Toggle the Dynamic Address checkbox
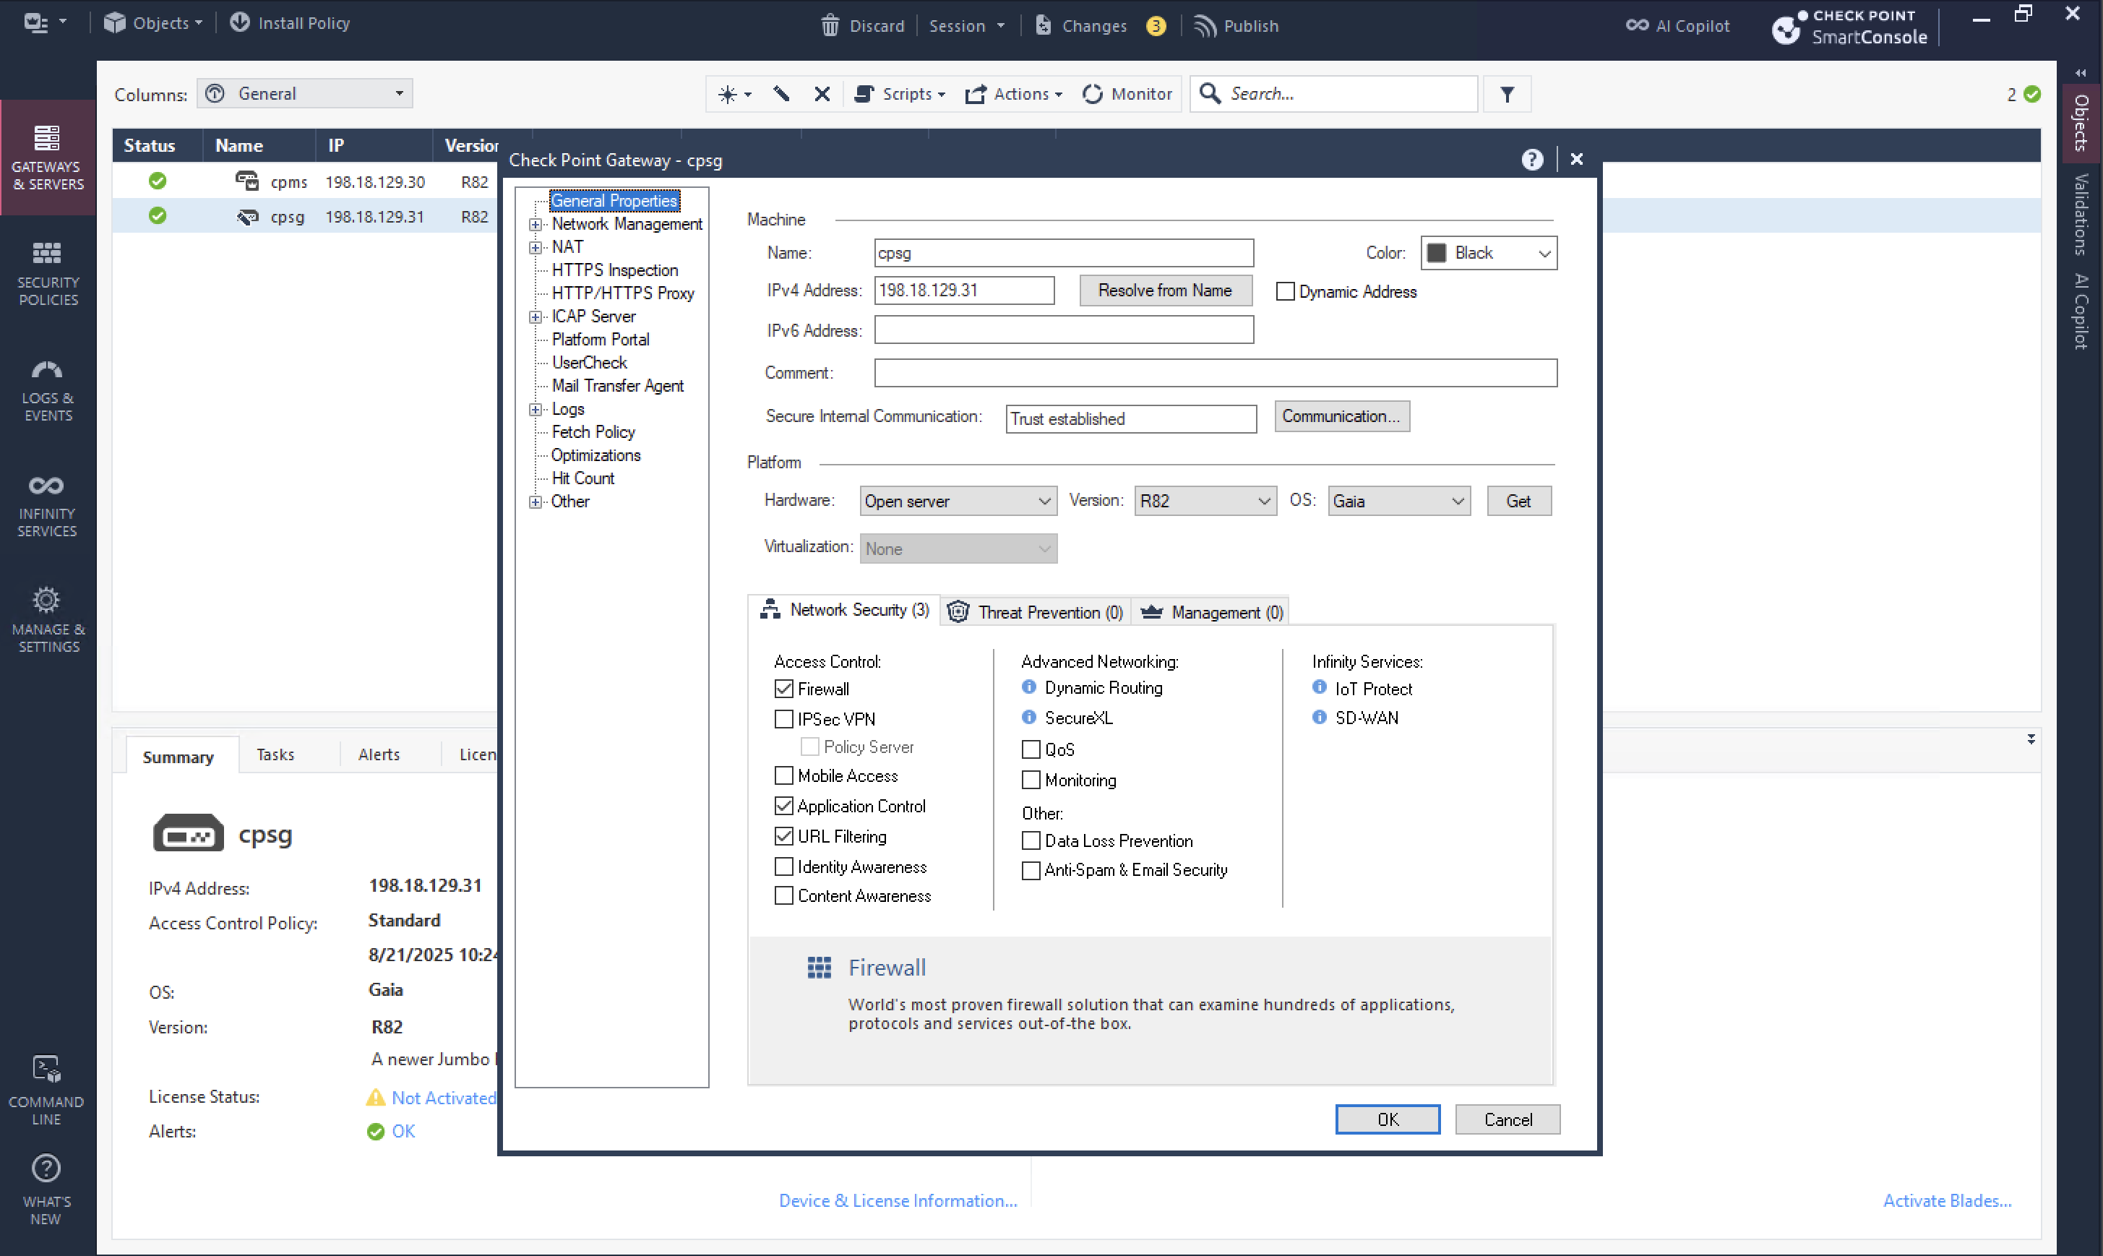 pyautogui.click(x=1286, y=291)
